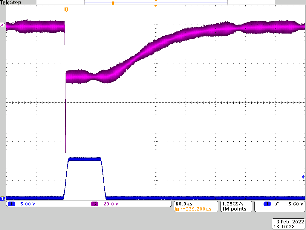
Task: Select the channel 1 badge in readout
Action: pyautogui.click(x=12, y=204)
